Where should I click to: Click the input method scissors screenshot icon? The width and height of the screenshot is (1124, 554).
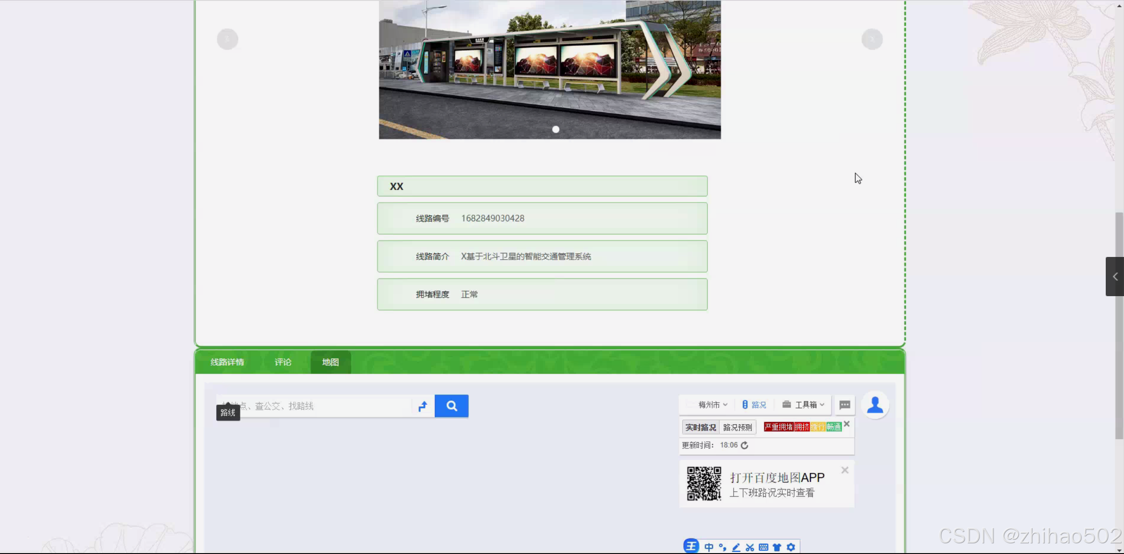tap(750, 547)
